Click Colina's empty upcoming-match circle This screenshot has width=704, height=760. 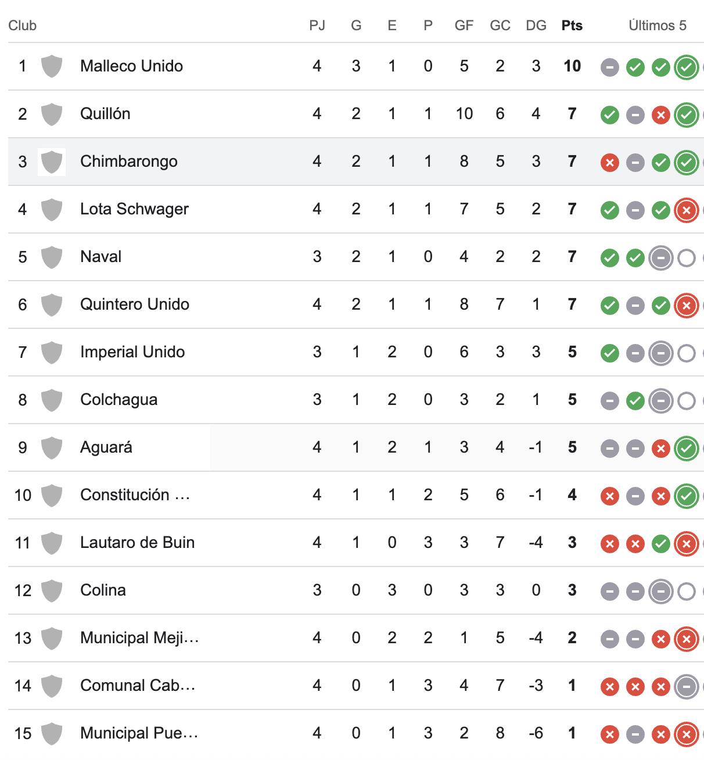click(686, 591)
